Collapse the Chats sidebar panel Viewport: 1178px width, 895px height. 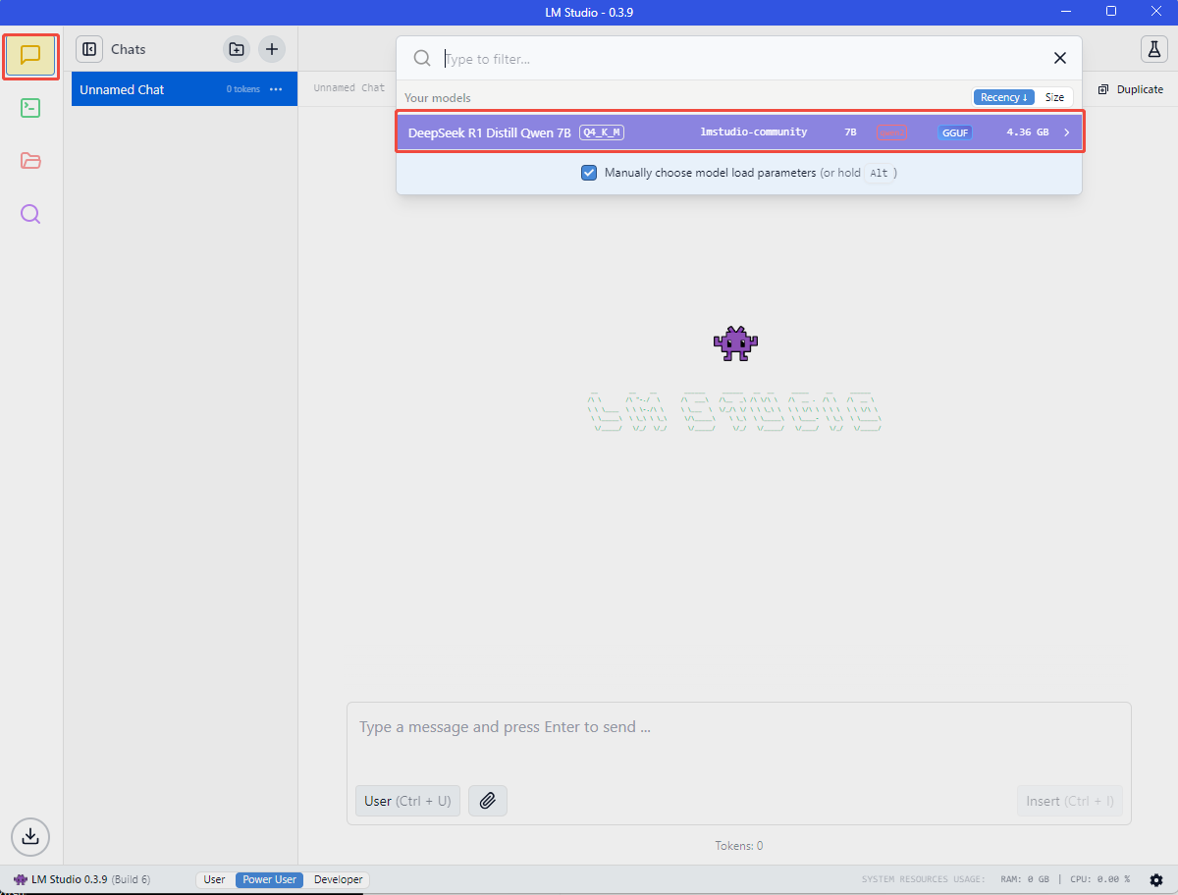(x=89, y=49)
